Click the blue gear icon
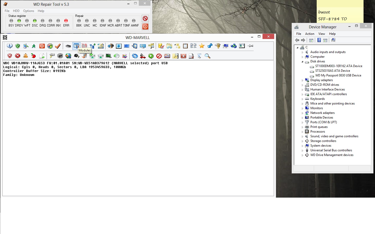 point(135,56)
